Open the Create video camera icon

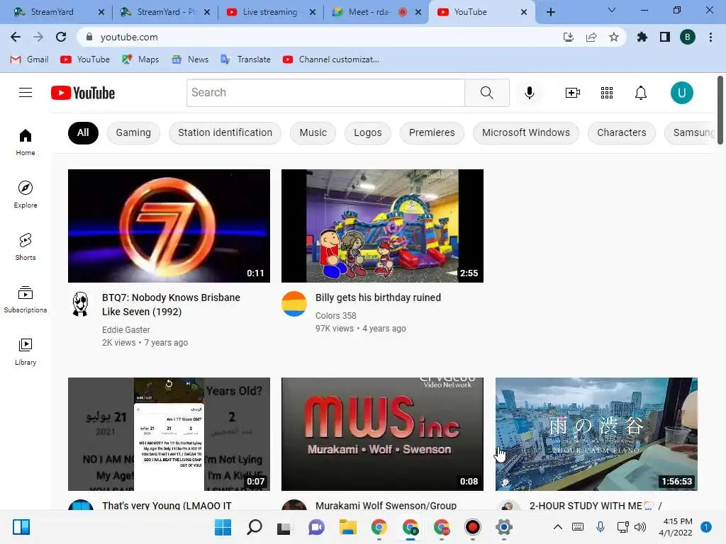pos(573,93)
